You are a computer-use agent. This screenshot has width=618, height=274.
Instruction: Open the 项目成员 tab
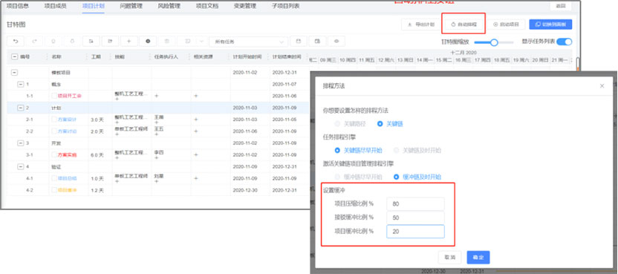[56, 6]
